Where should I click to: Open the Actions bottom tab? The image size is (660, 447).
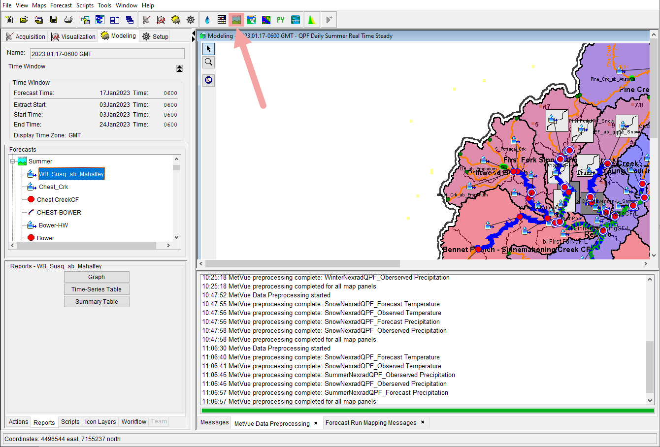click(18, 422)
